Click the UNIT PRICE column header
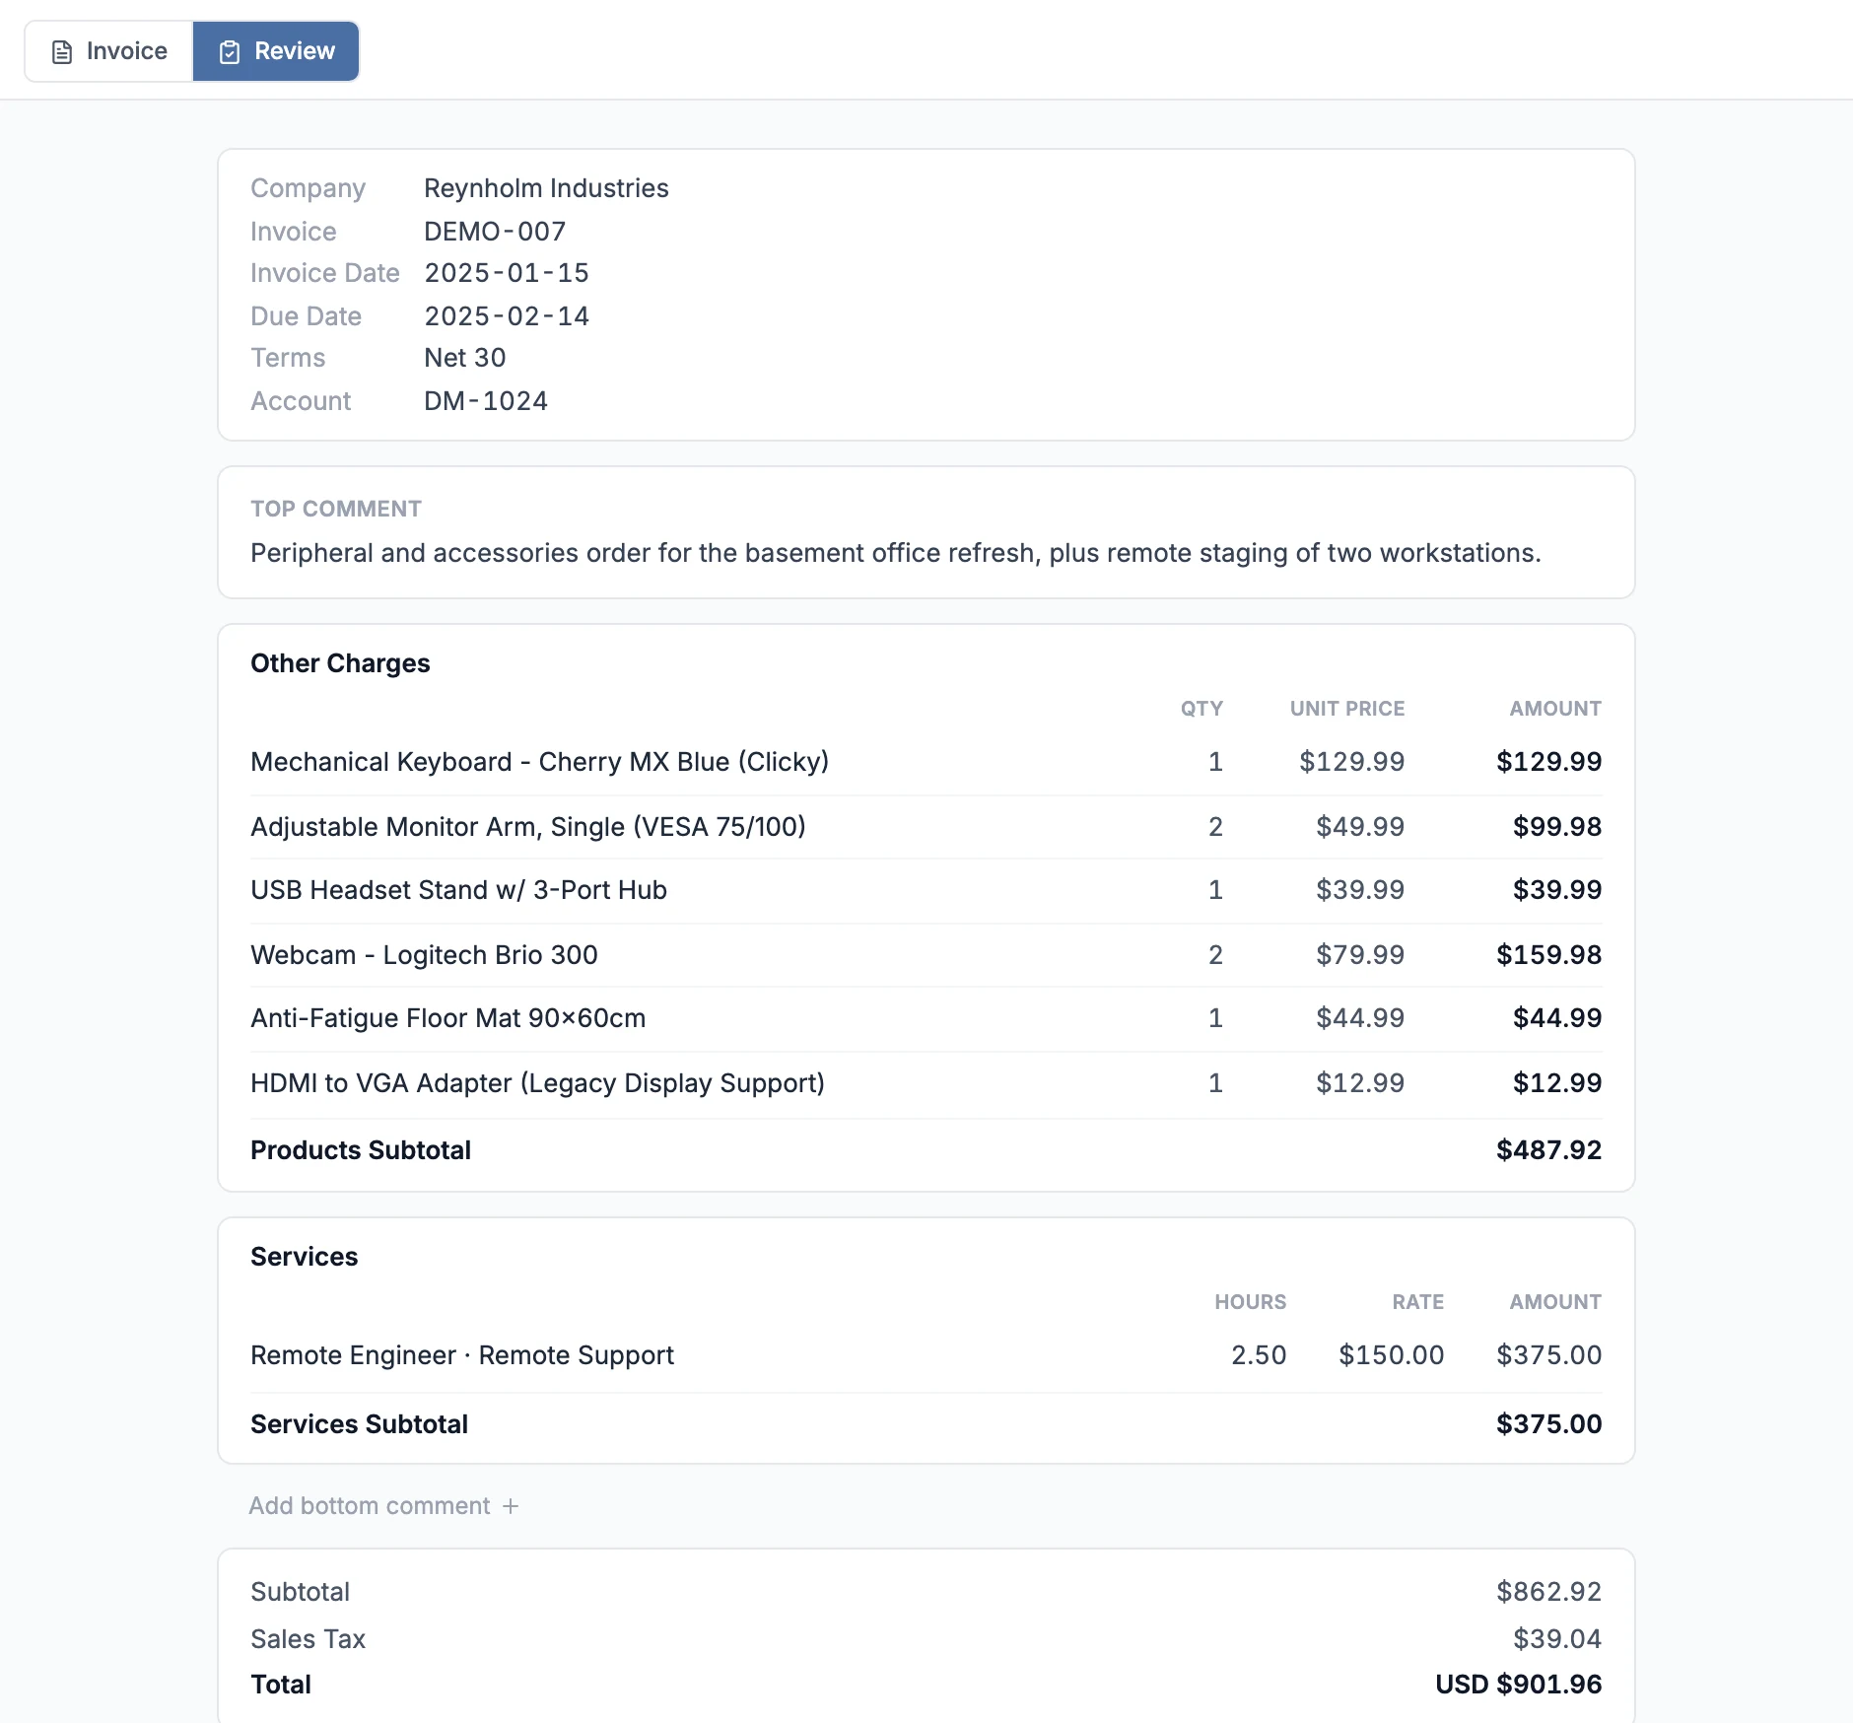This screenshot has width=1853, height=1723. click(1347, 709)
